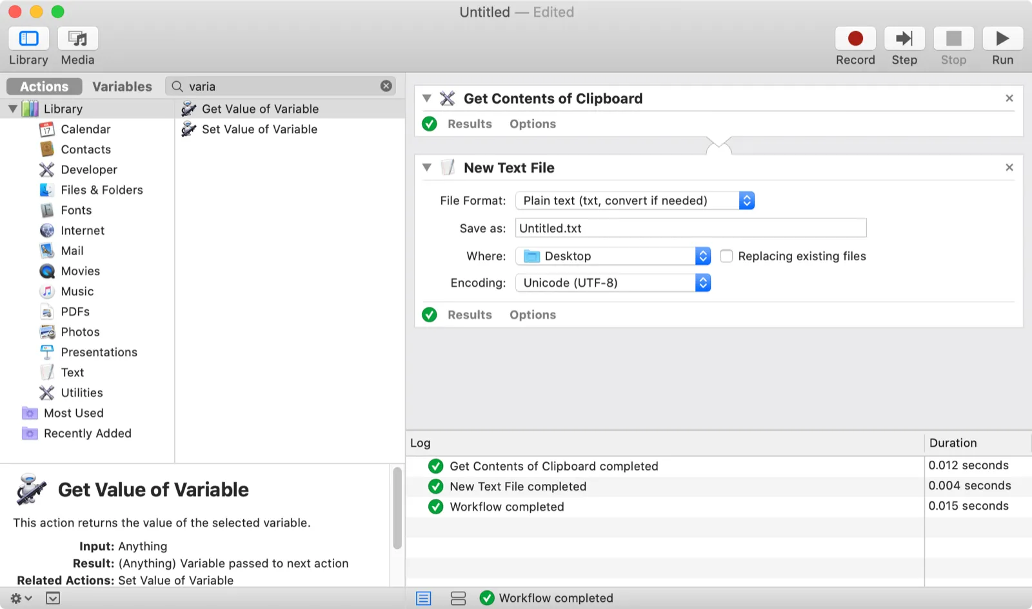Collapse the New Text File action

(x=426, y=168)
